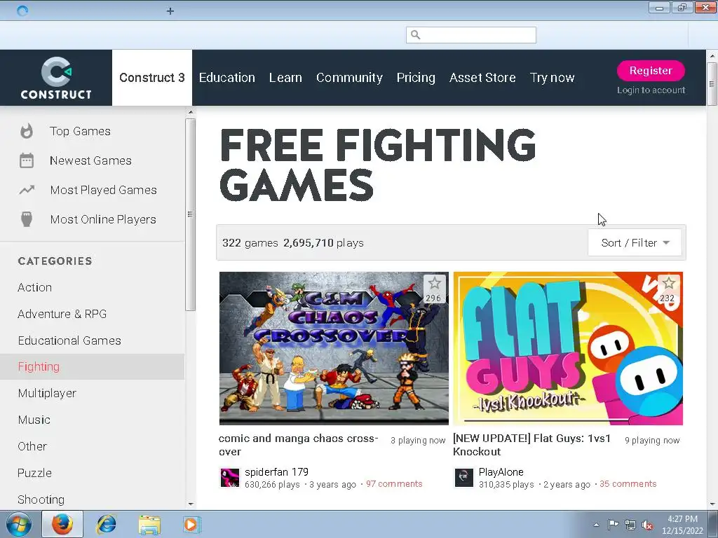Open spiderfan 179 avatar icon
The width and height of the screenshot is (718, 538).
pyautogui.click(x=230, y=478)
